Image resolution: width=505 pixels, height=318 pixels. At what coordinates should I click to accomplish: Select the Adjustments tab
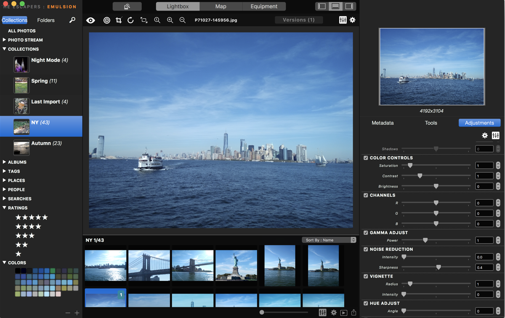(479, 123)
